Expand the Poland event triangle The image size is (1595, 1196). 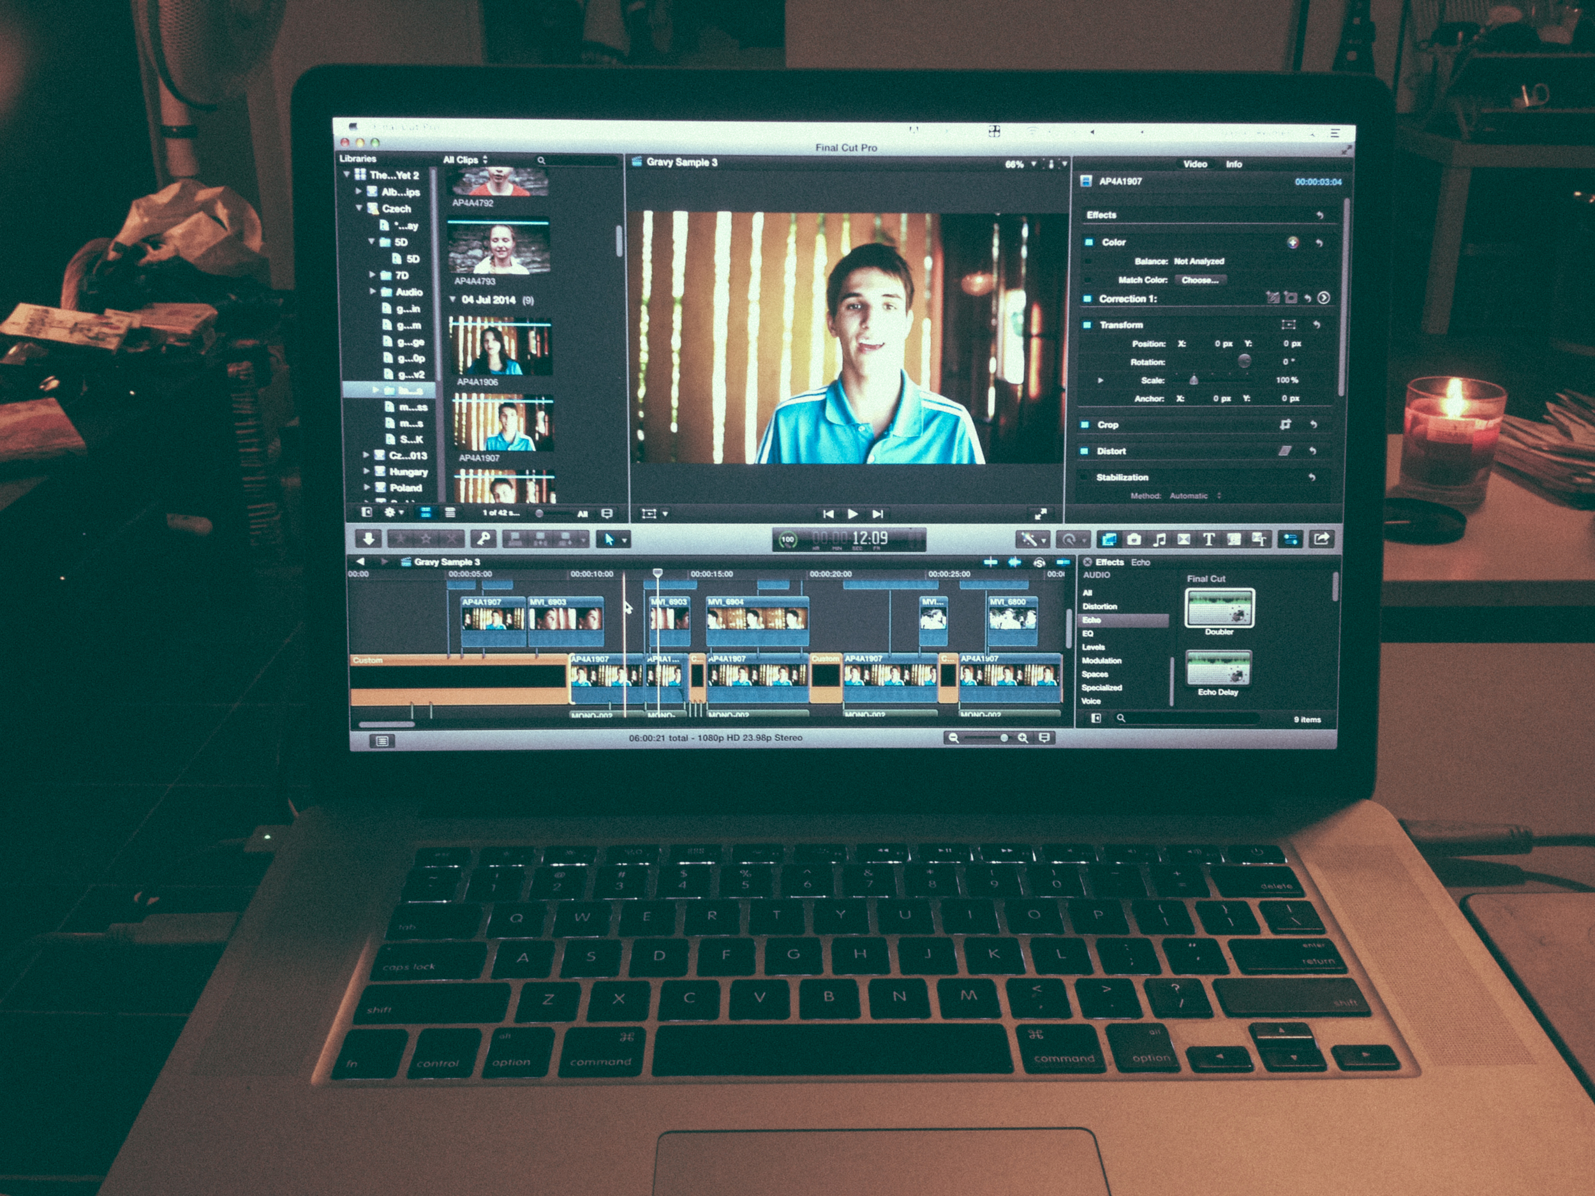click(366, 487)
